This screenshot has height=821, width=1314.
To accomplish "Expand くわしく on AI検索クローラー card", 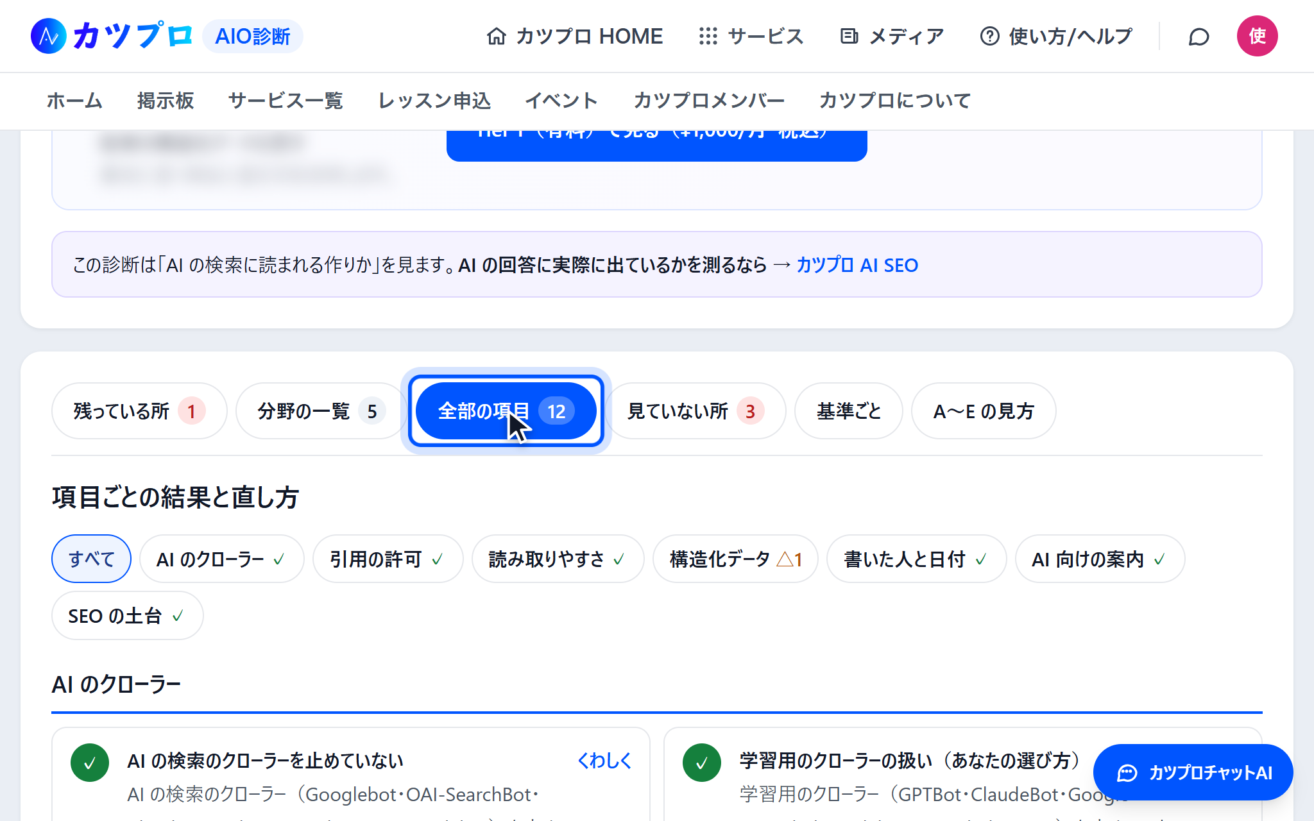I will [604, 761].
